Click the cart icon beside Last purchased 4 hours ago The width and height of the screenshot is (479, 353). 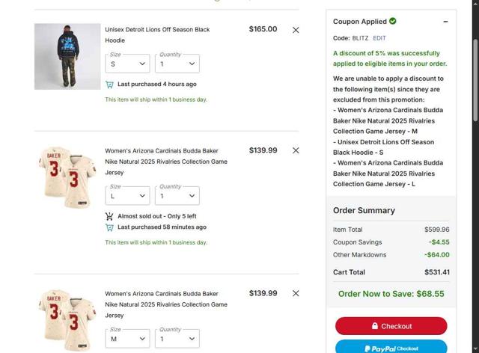[110, 85]
